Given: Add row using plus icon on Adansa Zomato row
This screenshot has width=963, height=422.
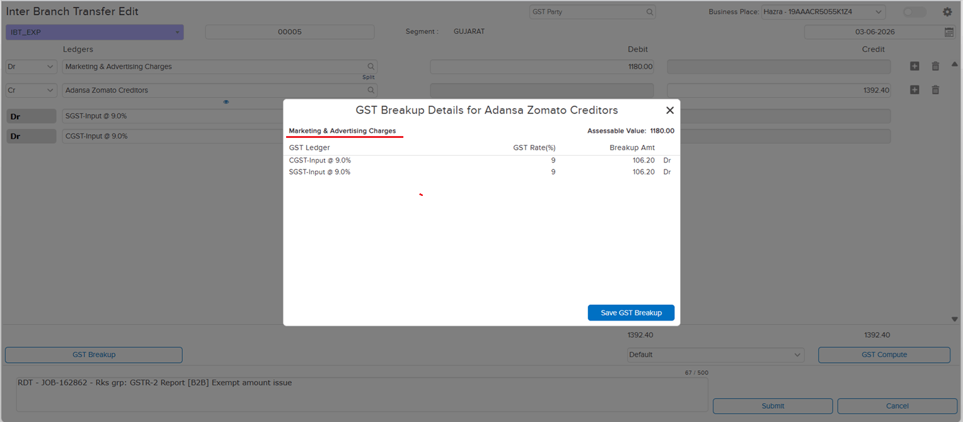Looking at the screenshot, I should pos(914,90).
